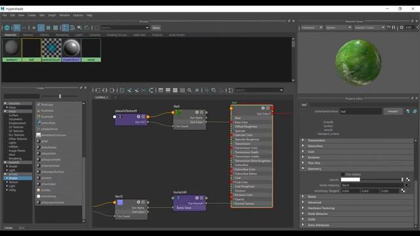Collapse the Favorites category in Create panel
This screenshot has width=420, height=236.
point(5,104)
